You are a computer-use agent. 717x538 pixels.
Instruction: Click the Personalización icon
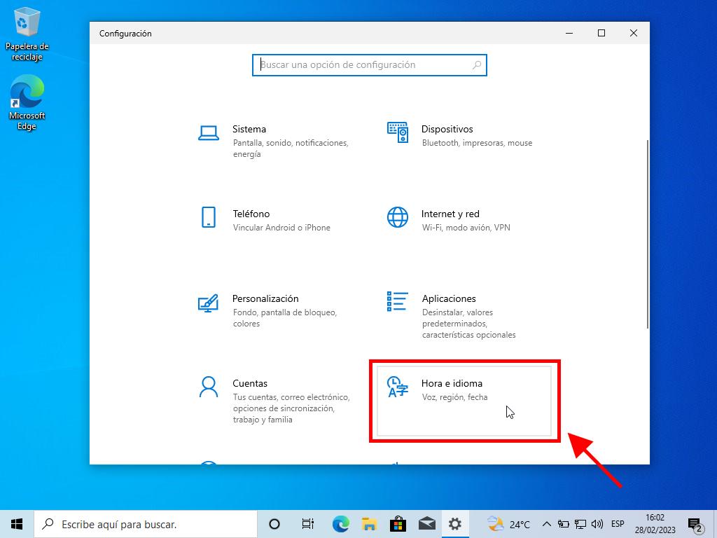point(208,303)
